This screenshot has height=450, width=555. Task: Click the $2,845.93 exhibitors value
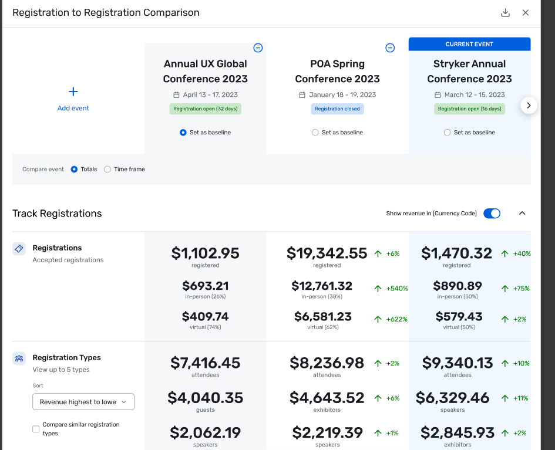[458, 432]
